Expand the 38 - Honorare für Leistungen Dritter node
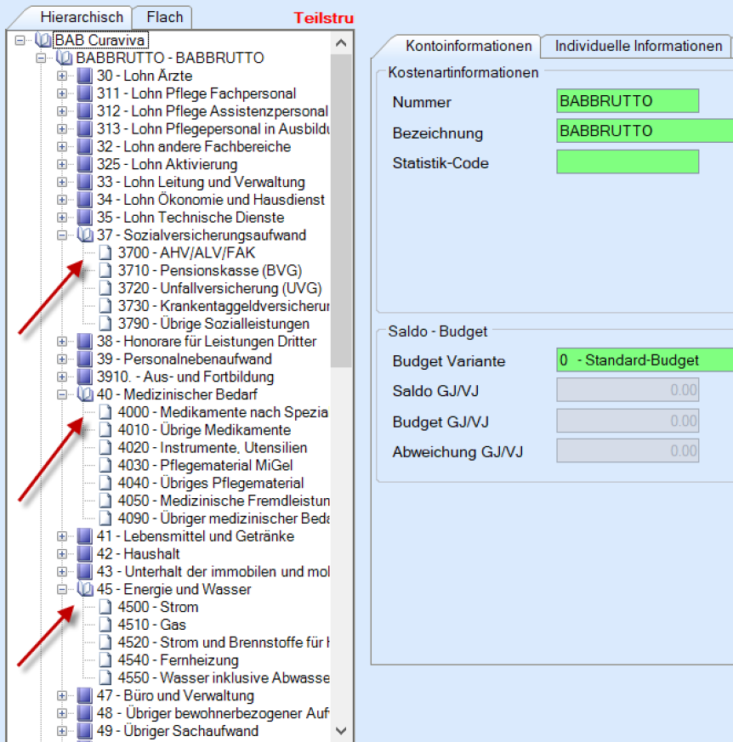Image resolution: width=733 pixels, height=742 pixels. (x=62, y=342)
